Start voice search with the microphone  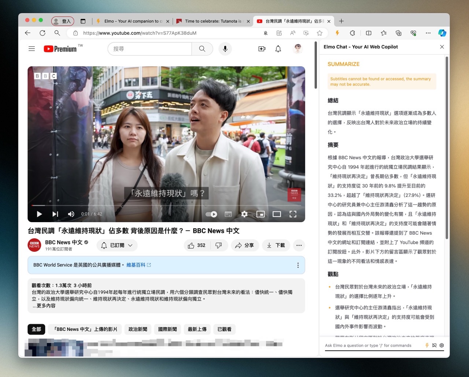coord(225,49)
